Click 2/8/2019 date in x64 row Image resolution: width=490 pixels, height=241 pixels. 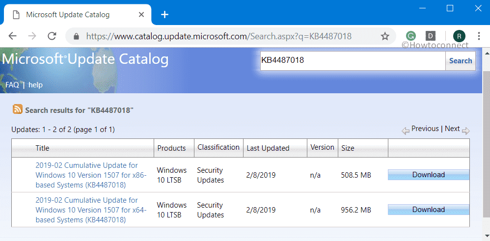261,210
